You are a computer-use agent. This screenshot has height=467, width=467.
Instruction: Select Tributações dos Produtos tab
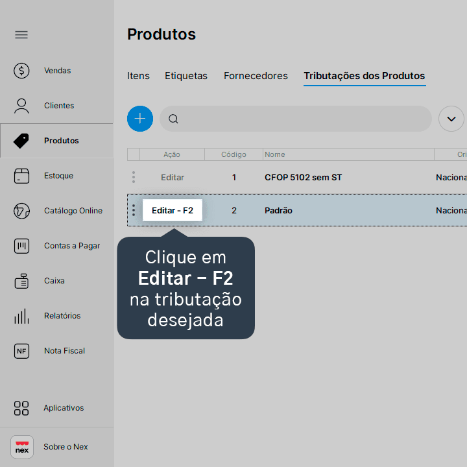365,76
